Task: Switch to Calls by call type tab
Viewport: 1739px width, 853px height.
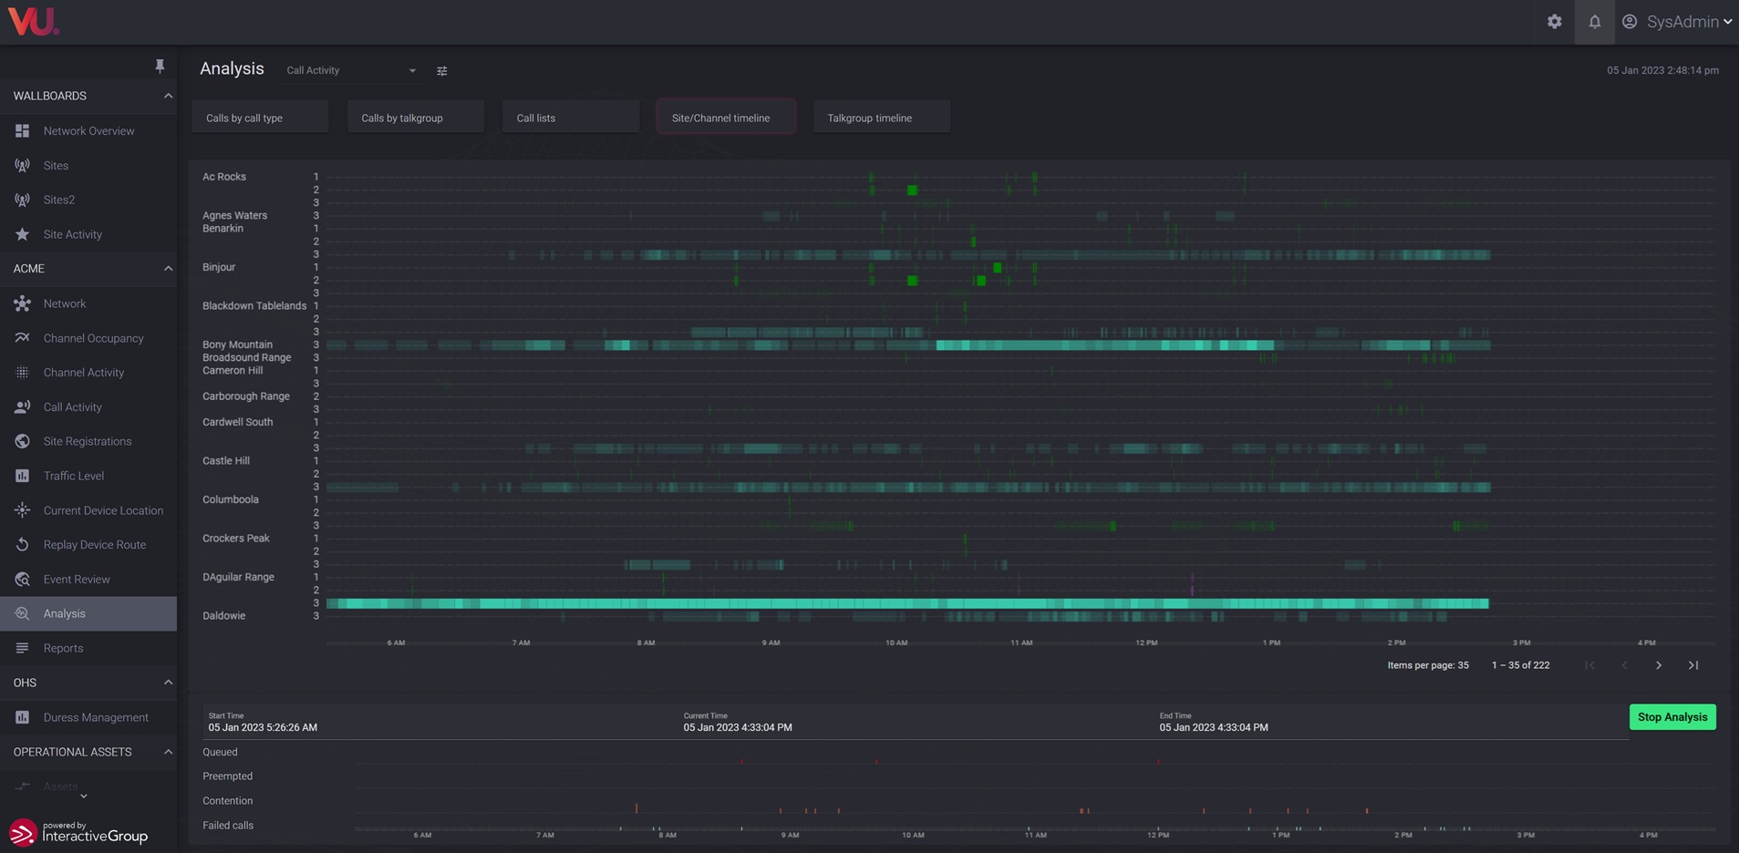Action: [x=260, y=118]
